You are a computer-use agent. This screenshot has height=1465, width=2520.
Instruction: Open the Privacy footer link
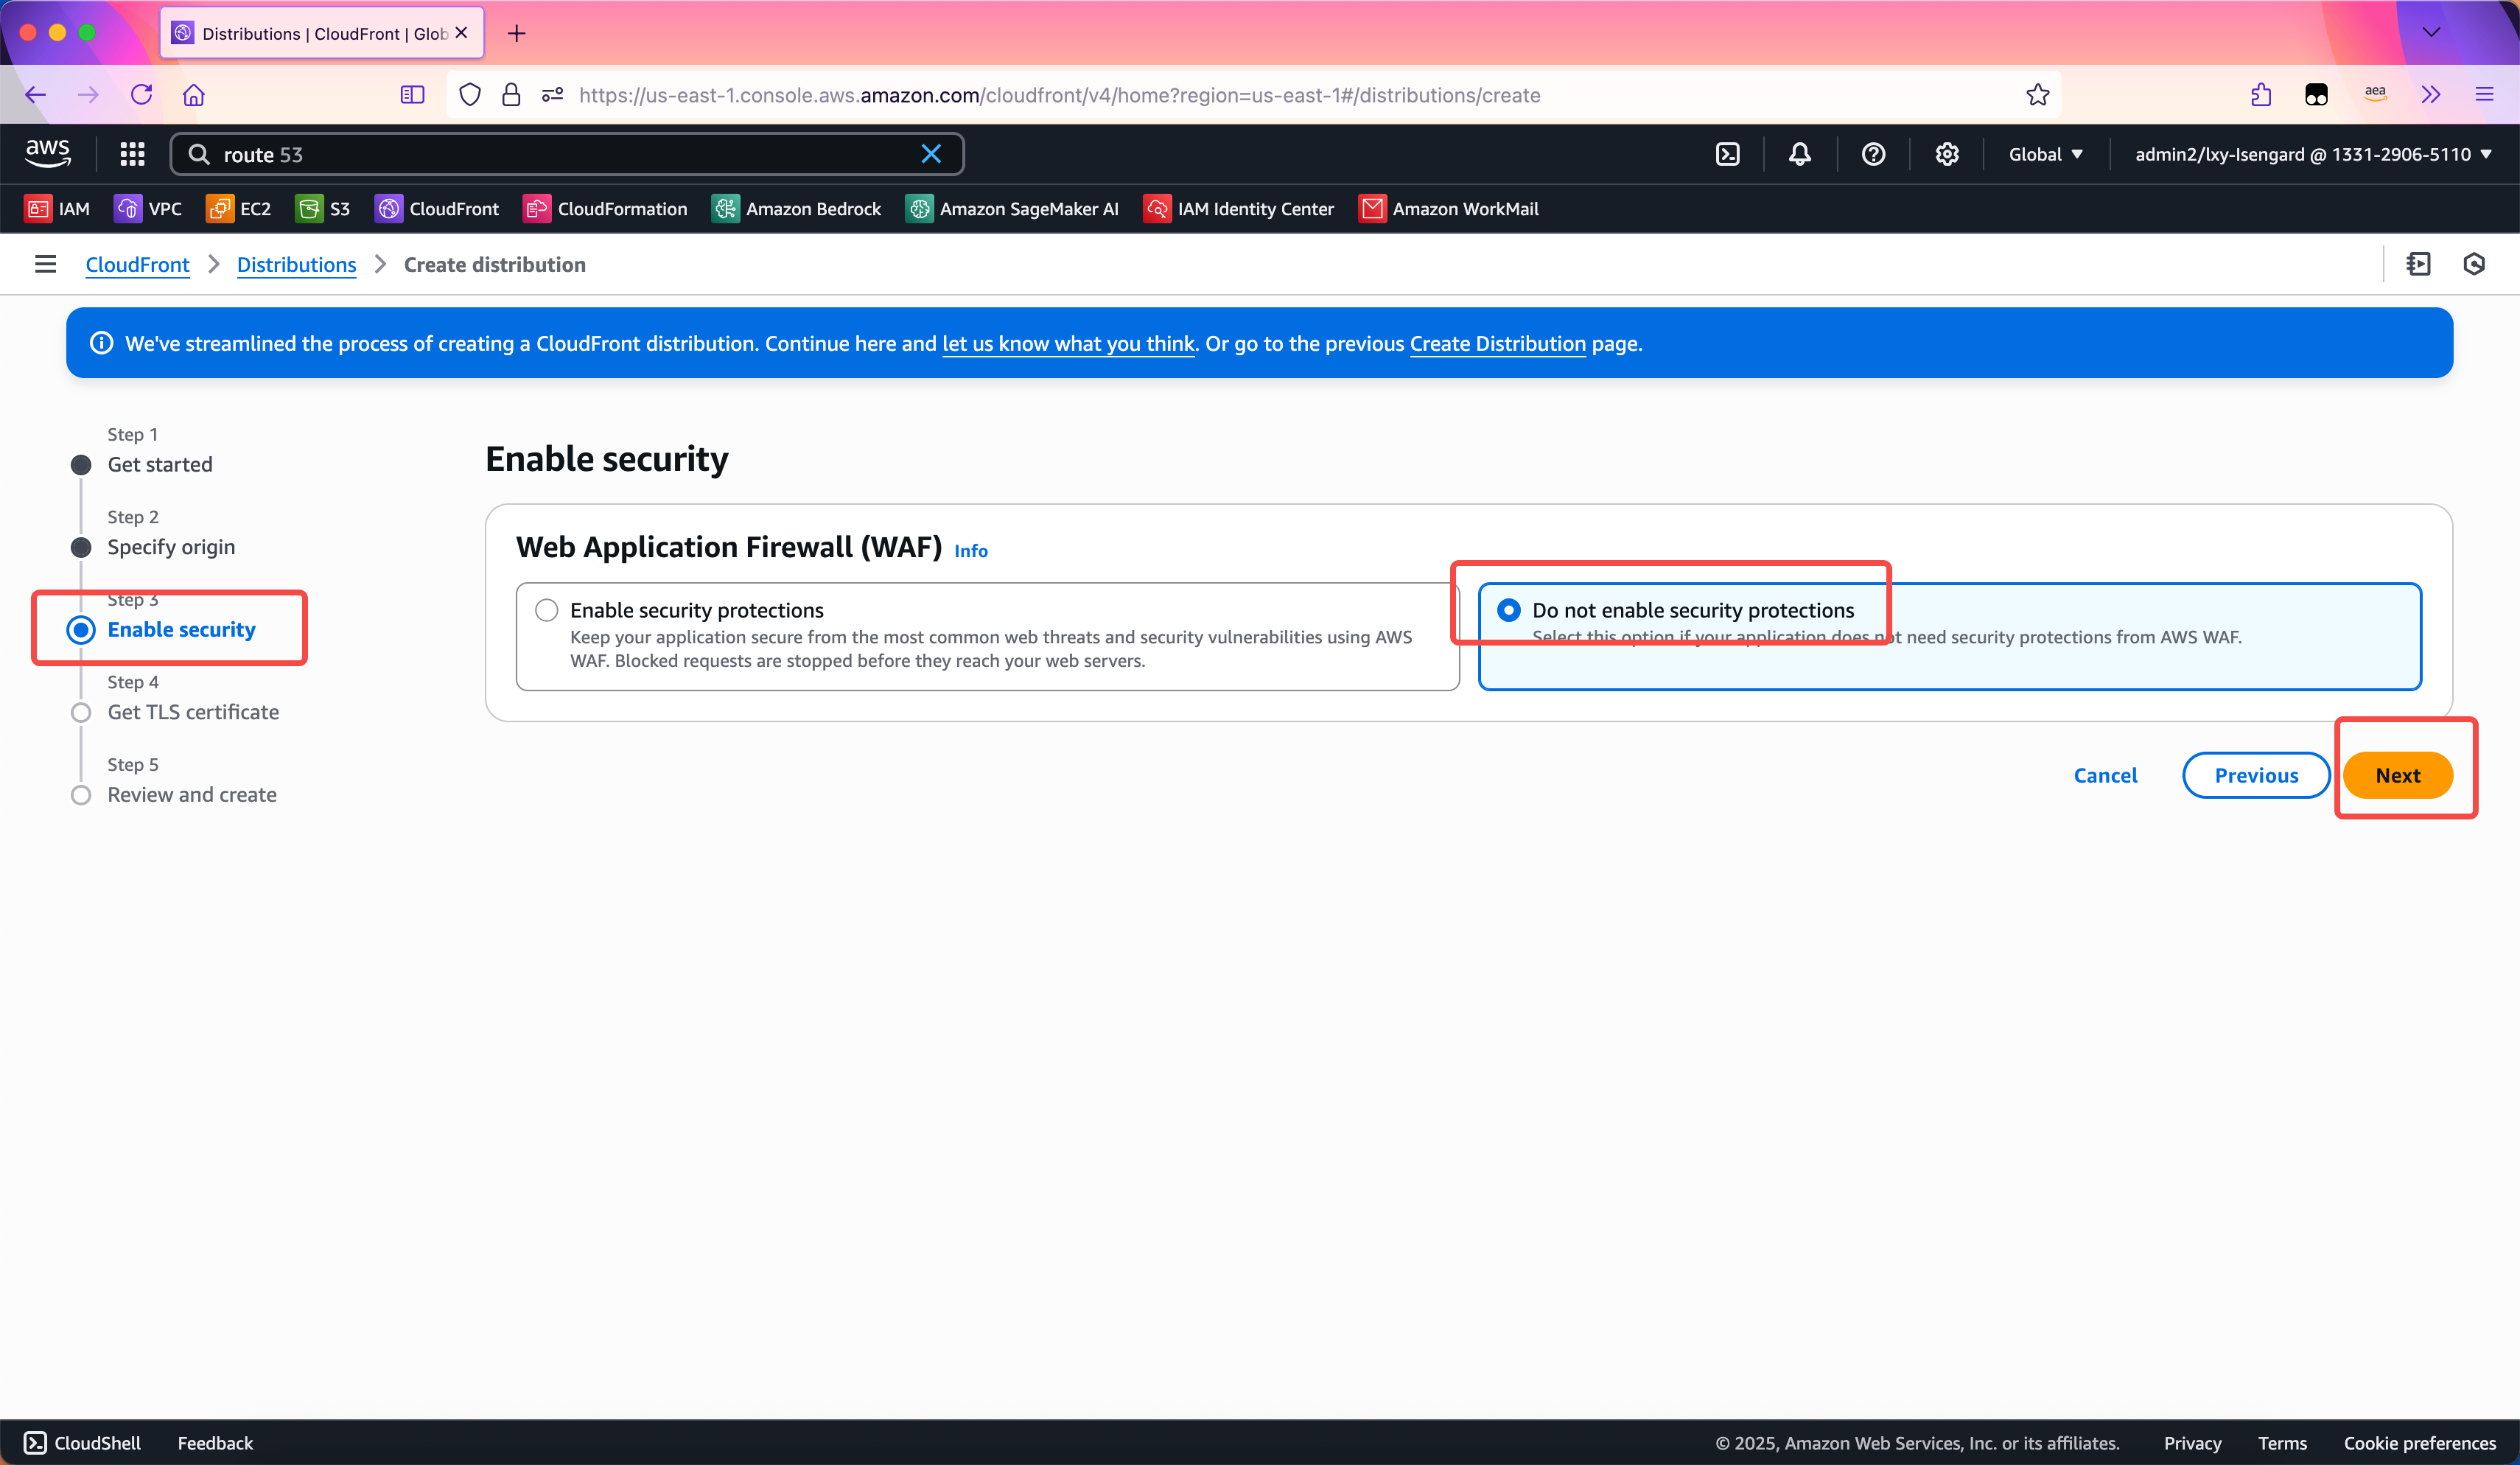pyautogui.click(x=2192, y=1443)
